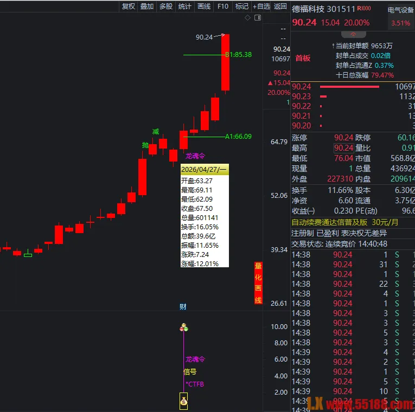Click the 注册制 已盈利 表决权无差异 line
Viewport: 415px width, 412px height.
pos(339,233)
